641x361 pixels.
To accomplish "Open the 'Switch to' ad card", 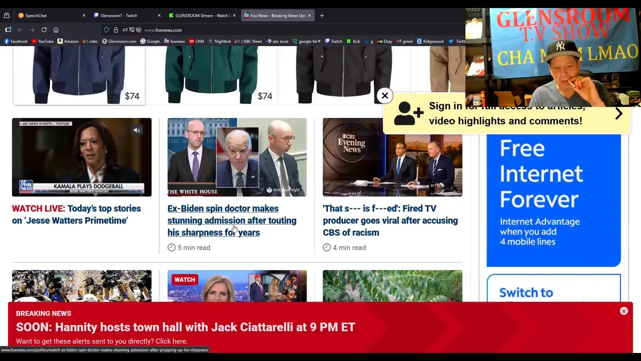I will 553,288.
